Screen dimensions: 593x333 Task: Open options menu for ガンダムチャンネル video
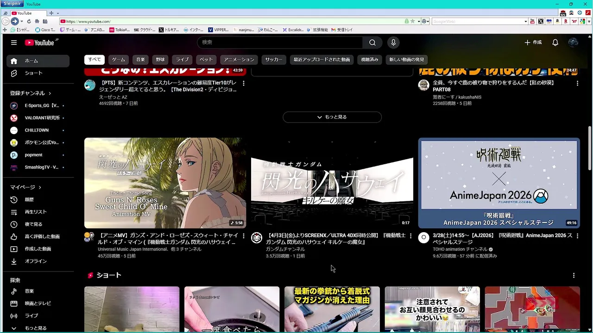pyautogui.click(x=410, y=236)
